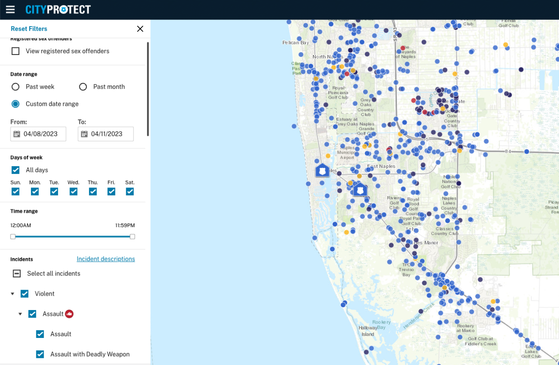Click Reset Filters link

click(x=29, y=29)
